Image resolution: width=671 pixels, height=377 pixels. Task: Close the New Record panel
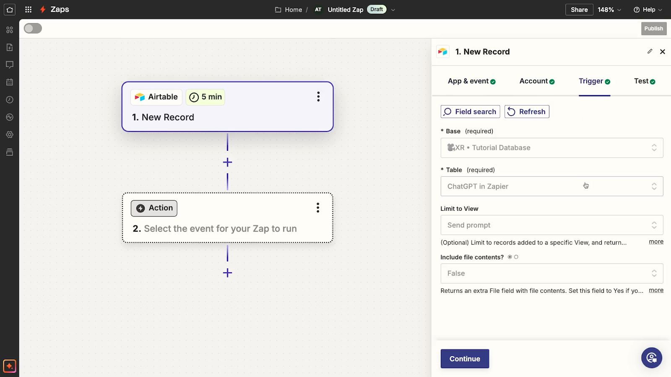663,52
